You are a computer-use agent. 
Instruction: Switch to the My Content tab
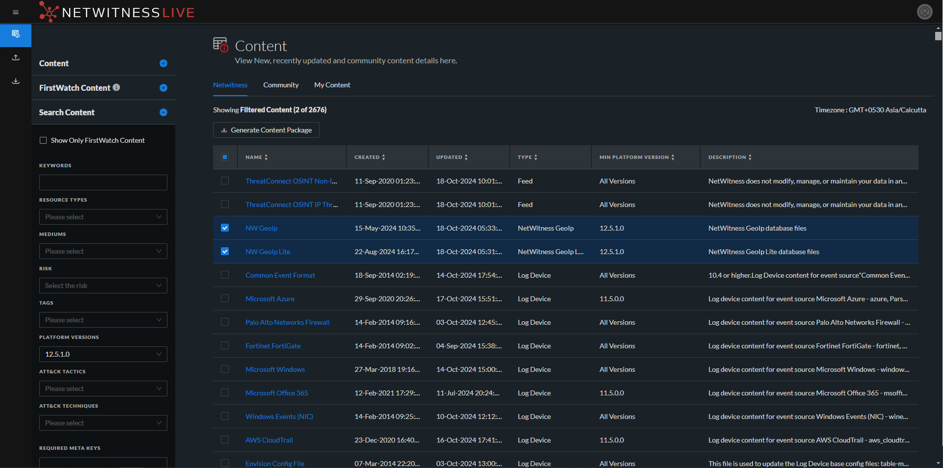tap(332, 85)
